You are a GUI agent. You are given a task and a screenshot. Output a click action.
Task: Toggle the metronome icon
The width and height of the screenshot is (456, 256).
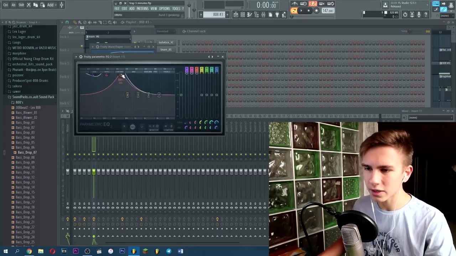point(295,4)
